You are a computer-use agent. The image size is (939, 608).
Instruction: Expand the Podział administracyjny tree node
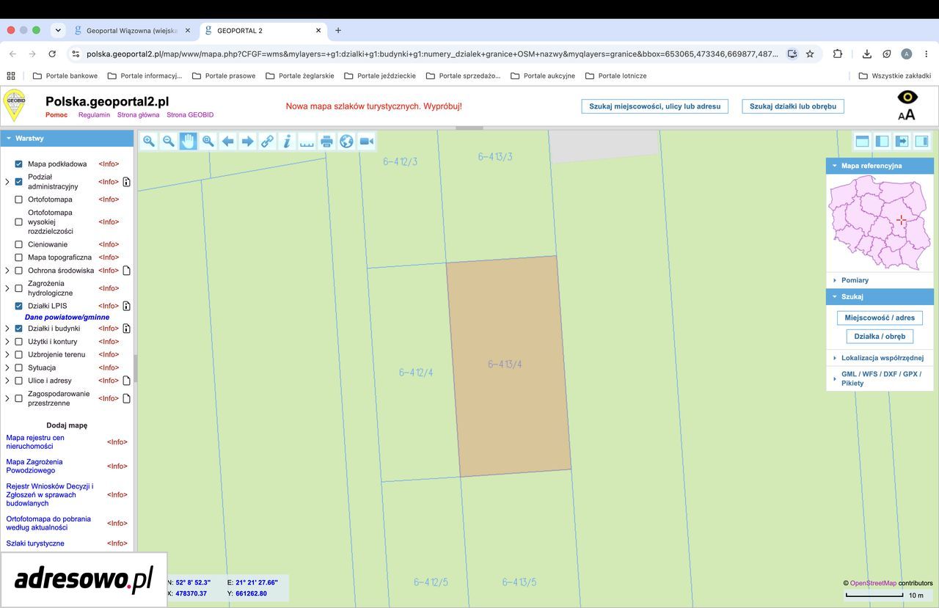pos(7,182)
